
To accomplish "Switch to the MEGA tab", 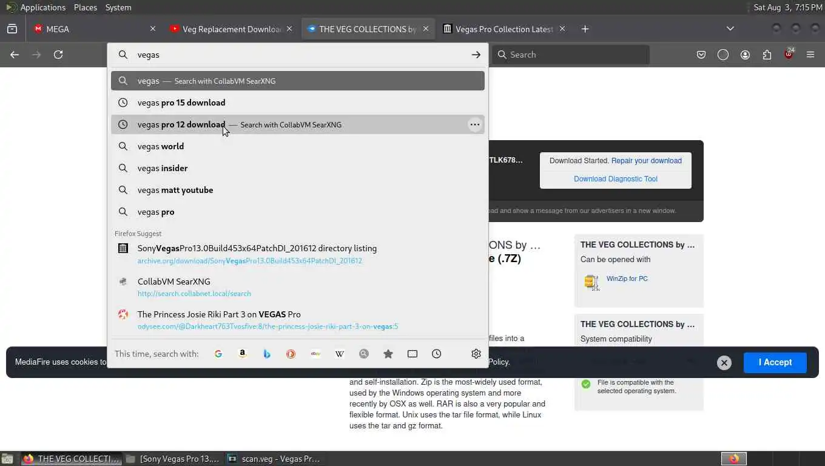I will coord(95,29).
